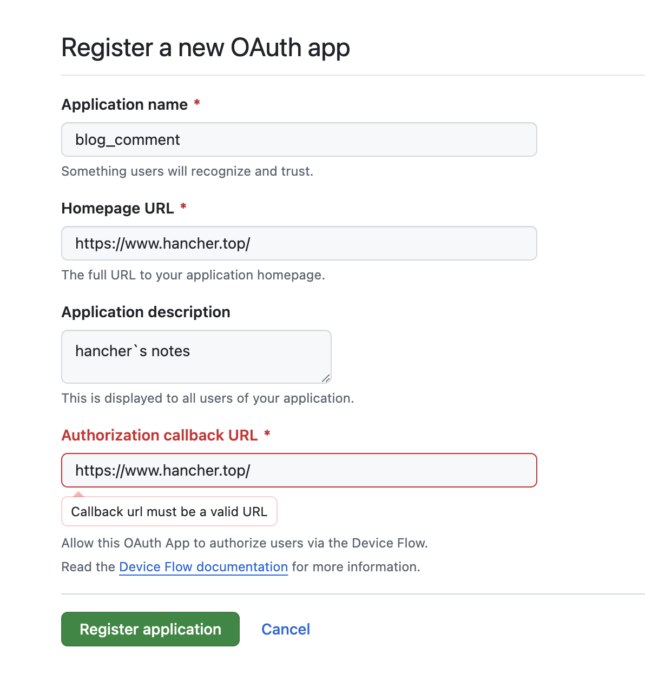Screen dimensions: 645x681
Task: Click the Application description label
Action: 146,312
